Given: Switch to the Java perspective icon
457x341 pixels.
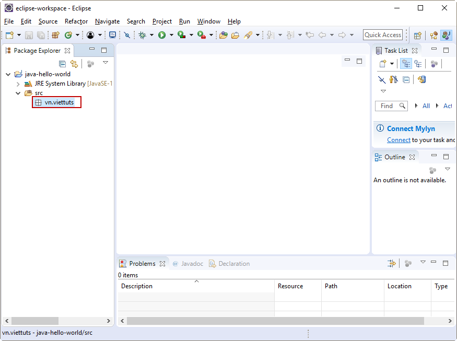Looking at the screenshot, I should (x=446, y=36).
